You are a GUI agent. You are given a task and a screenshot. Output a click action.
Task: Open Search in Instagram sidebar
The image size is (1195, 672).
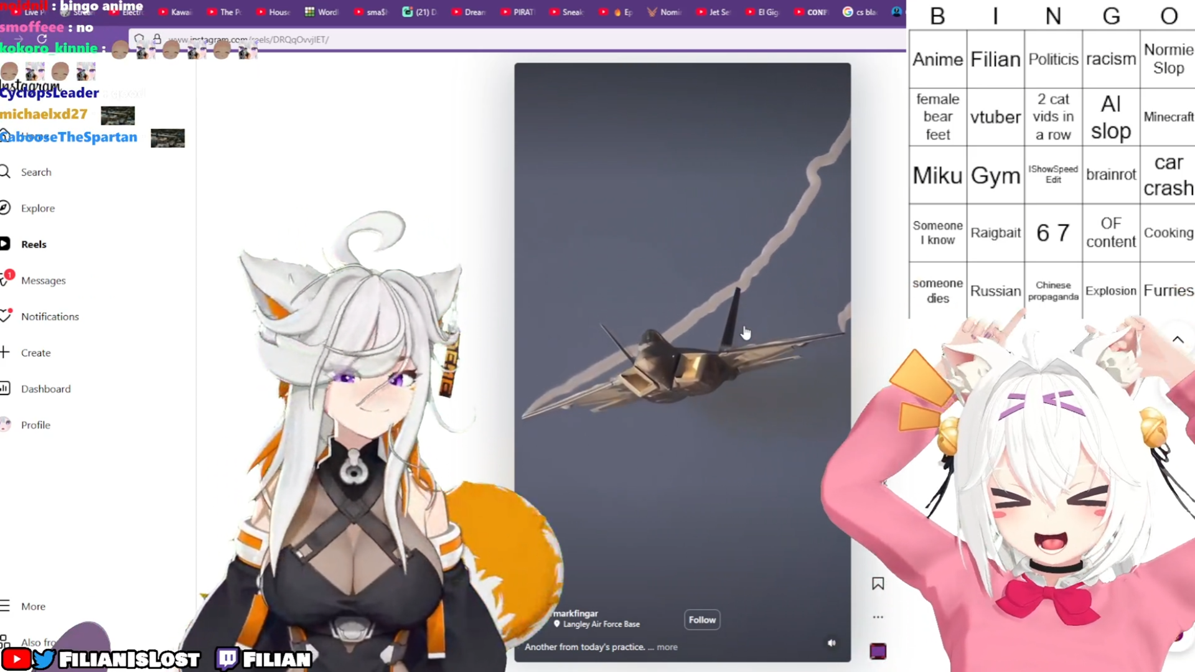point(35,172)
